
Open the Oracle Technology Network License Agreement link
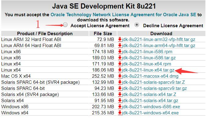pyautogui.click(x=123, y=15)
